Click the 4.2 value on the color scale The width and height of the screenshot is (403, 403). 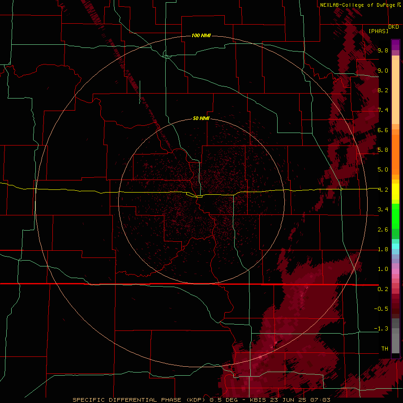click(383, 190)
